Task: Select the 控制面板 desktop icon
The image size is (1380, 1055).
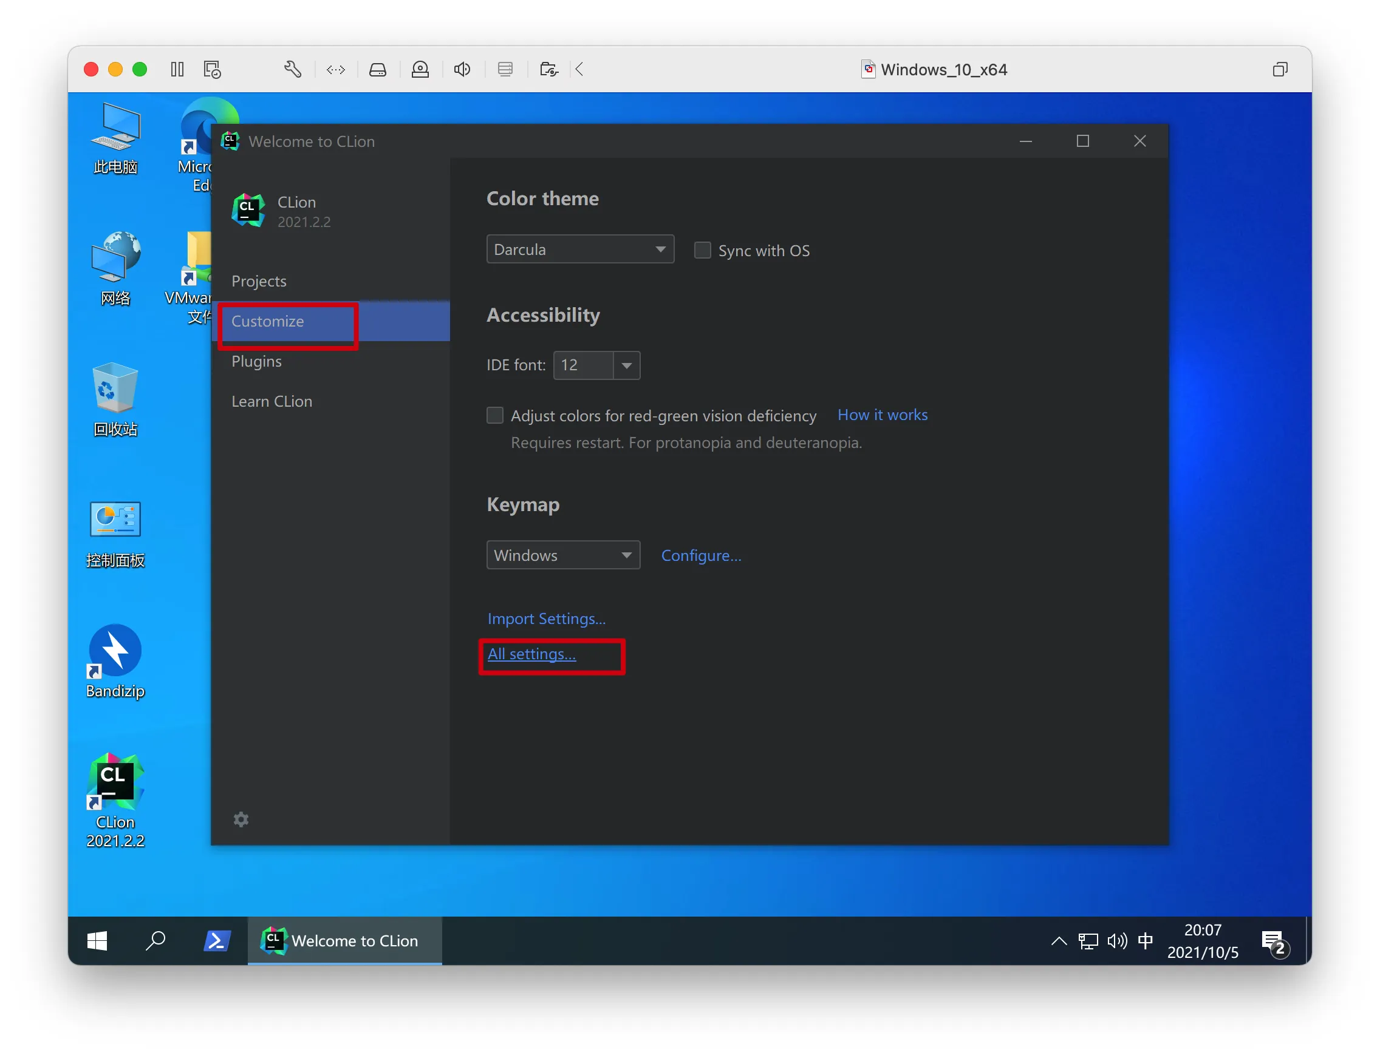Action: click(115, 534)
